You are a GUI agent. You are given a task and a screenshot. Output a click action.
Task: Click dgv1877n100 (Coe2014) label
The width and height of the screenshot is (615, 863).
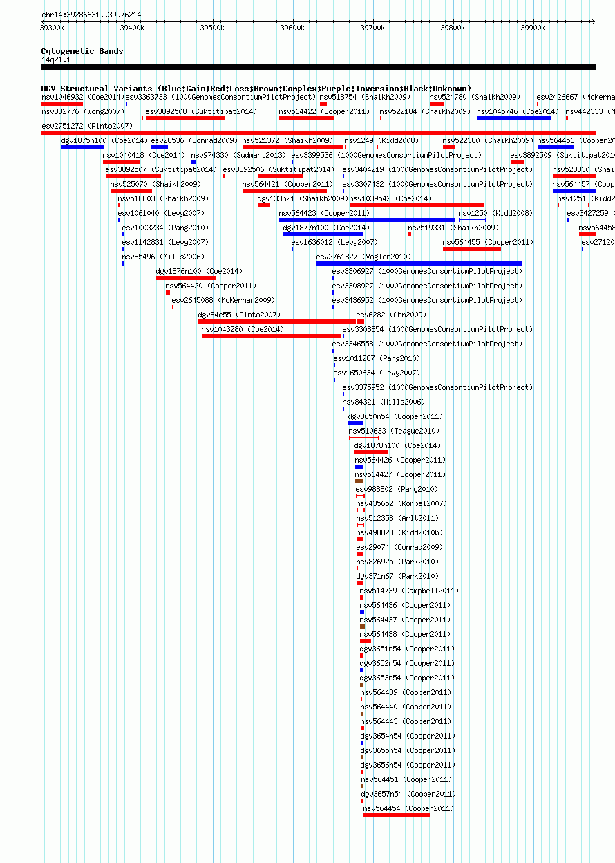point(326,228)
